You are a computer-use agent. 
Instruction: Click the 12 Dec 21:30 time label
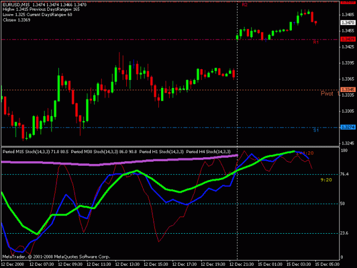pyautogui.click(x=242, y=265)
